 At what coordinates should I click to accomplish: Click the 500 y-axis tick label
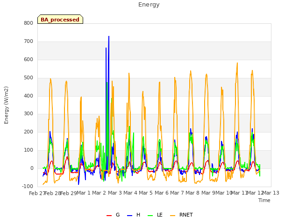tap(28, 78)
